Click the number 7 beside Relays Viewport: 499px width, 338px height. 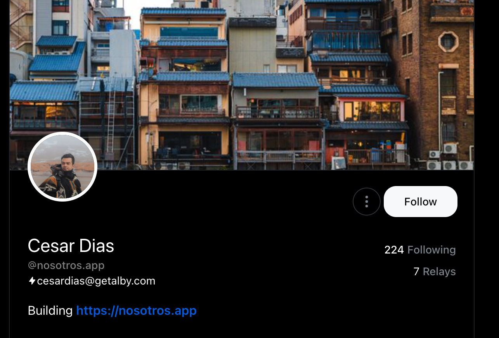click(416, 271)
